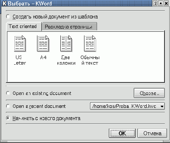Confirm with the OK button
This screenshot has height=143, width=170.
[122, 133]
